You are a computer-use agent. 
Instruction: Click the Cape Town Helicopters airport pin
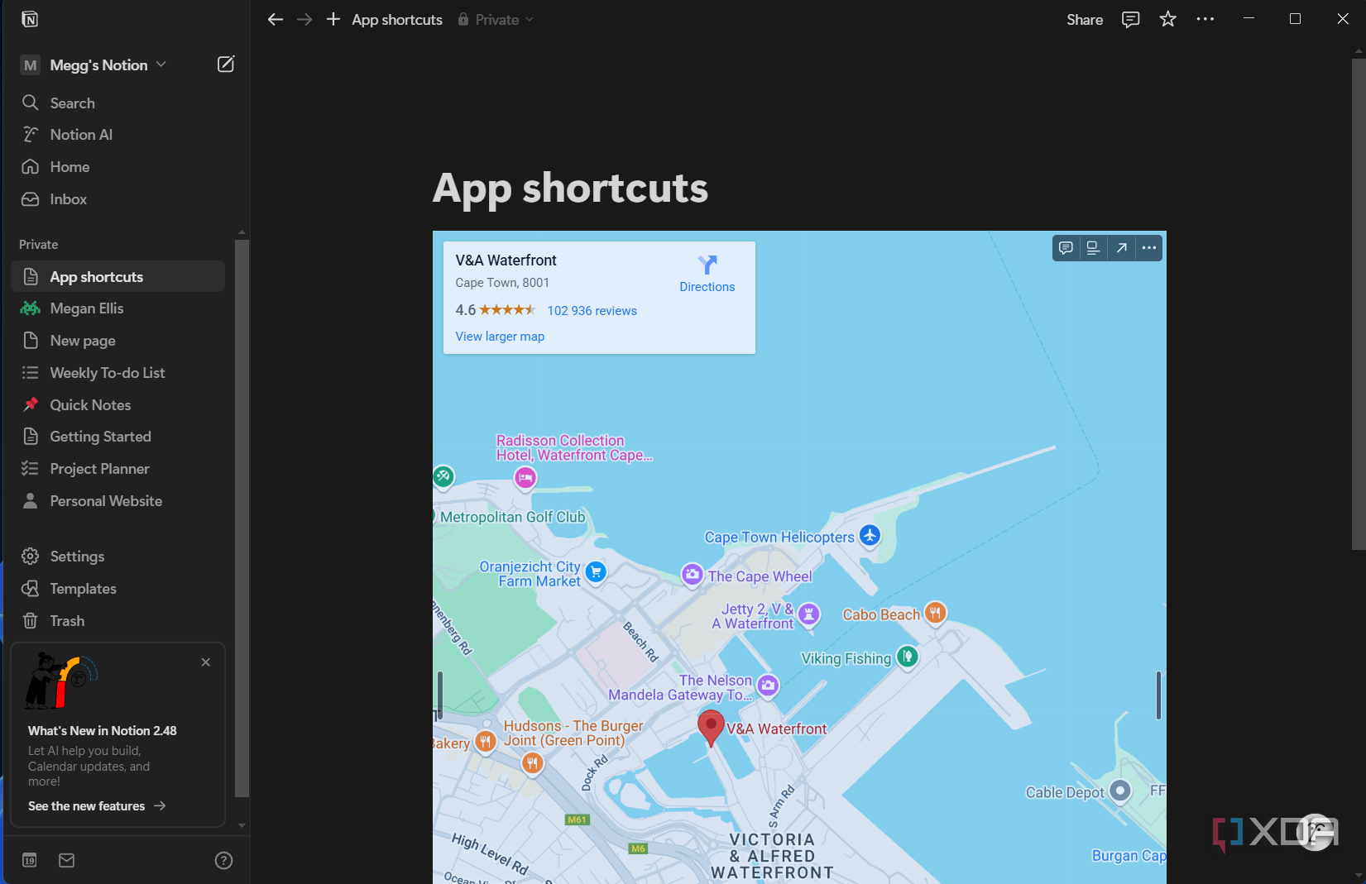coord(870,536)
